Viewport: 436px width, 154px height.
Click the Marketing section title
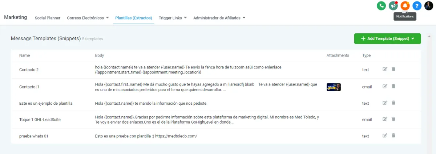coord(16,17)
